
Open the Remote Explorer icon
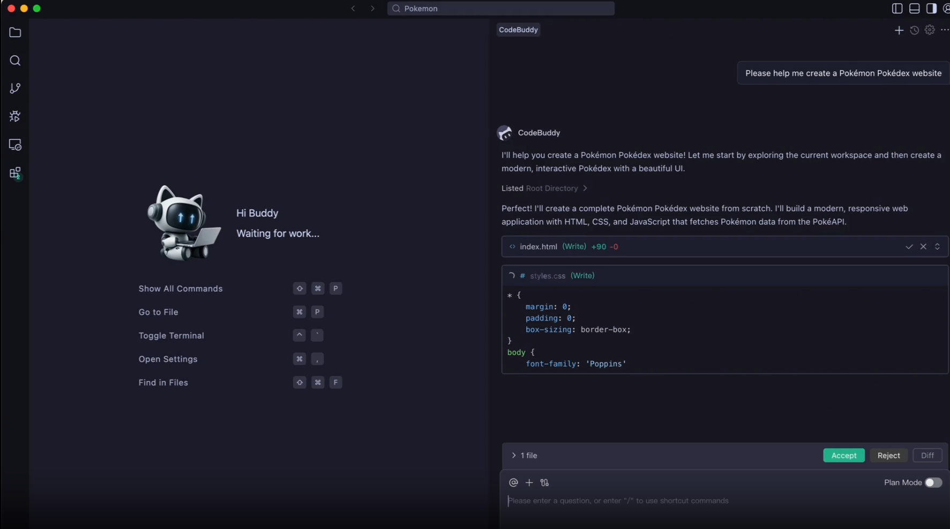coord(15,145)
